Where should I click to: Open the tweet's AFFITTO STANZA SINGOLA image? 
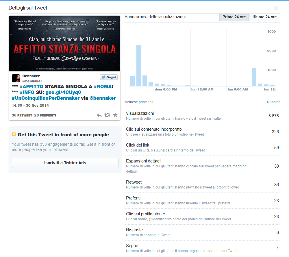65,43
